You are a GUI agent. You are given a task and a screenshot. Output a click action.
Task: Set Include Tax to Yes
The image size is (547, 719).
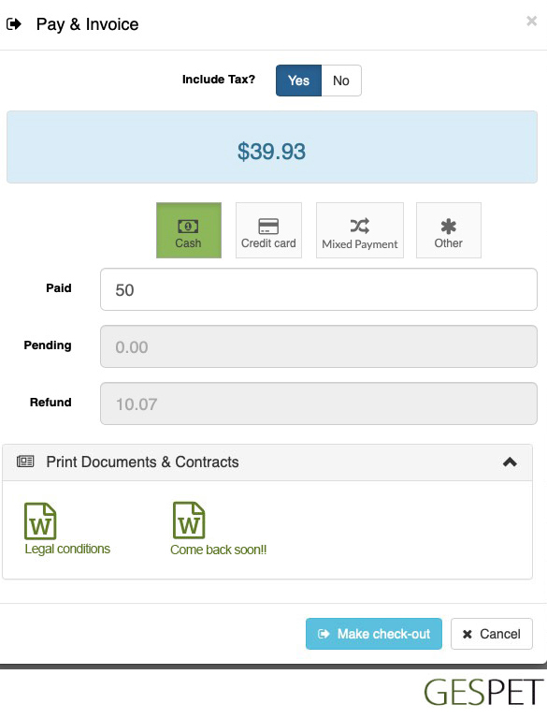click(x=298, y=81)
